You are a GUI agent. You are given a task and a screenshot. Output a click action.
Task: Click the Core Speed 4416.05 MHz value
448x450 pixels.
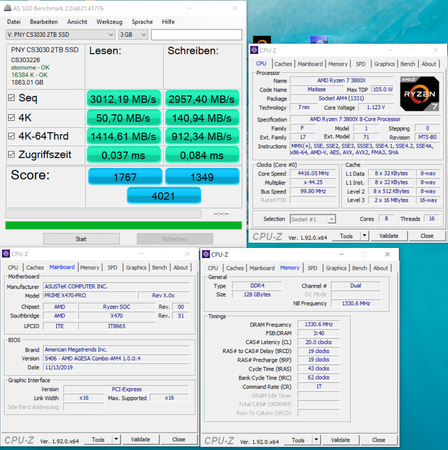[313, 173]
